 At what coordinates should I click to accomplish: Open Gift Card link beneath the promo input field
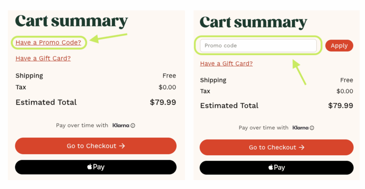pos(226,63)
